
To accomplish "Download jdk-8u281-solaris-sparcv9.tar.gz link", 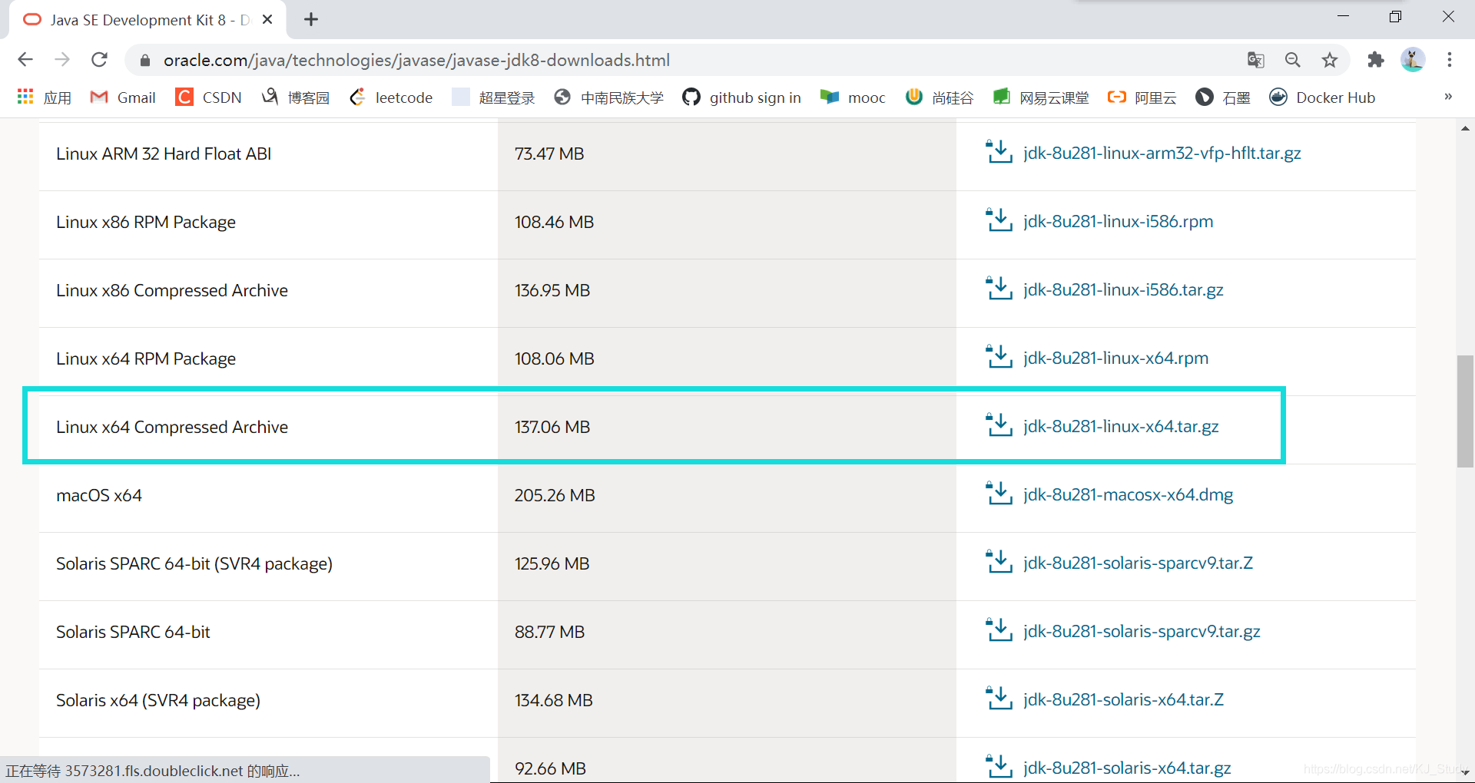I will (x=1142, y=631).
